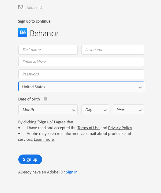Open the Year dropdown
The height and width of the screenshot is (193, 161).
(128, 109)
